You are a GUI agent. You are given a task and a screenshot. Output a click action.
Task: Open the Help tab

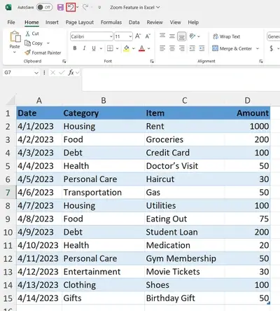pyautogui.click(x=193, y=22)
